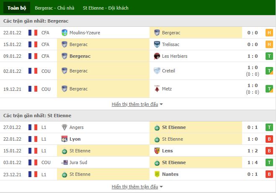This screenshot has width=276, height=193.
Task: Open the Trelissac team name
Action: click(x=170, y=44)
